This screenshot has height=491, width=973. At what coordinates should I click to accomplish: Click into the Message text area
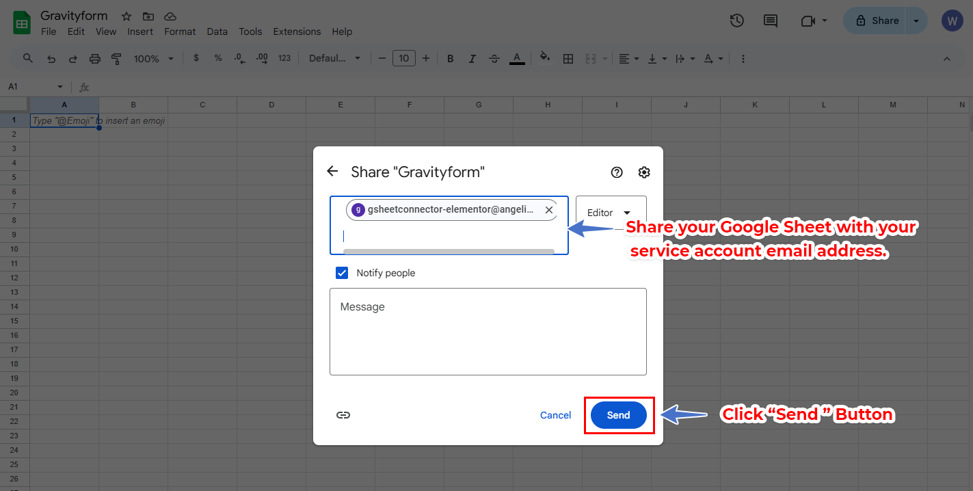tap(488, 332)
